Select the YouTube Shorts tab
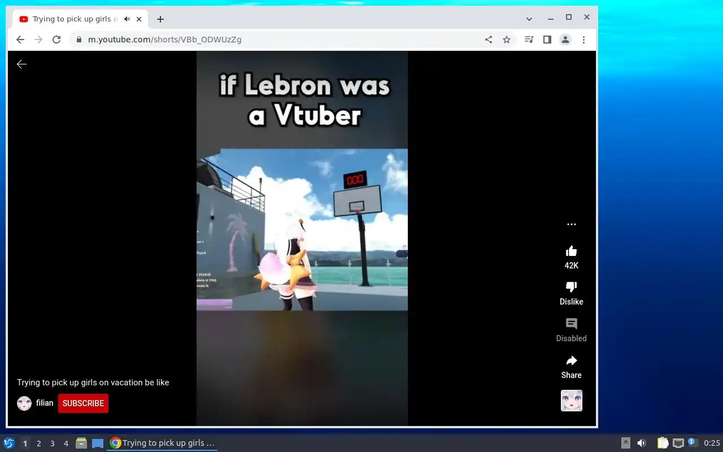Image resolution: width=723 pixels, height=452 pixels. (81, 19)
